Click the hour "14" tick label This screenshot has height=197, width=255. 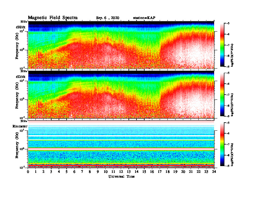tap(137, 172)
